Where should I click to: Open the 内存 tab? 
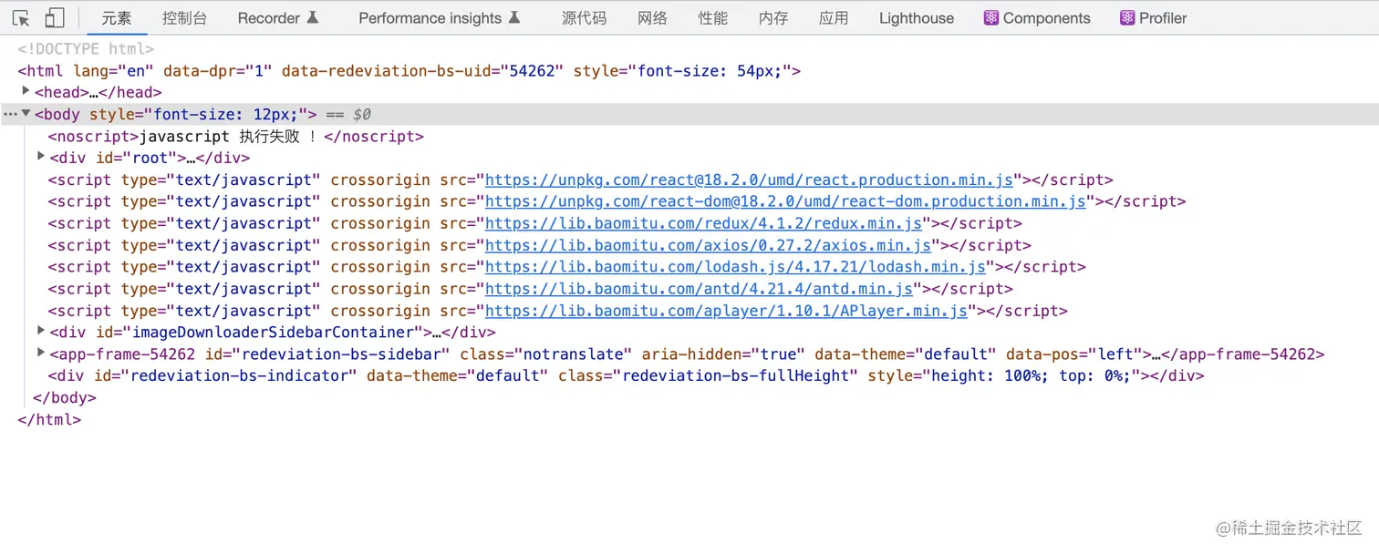773,18
